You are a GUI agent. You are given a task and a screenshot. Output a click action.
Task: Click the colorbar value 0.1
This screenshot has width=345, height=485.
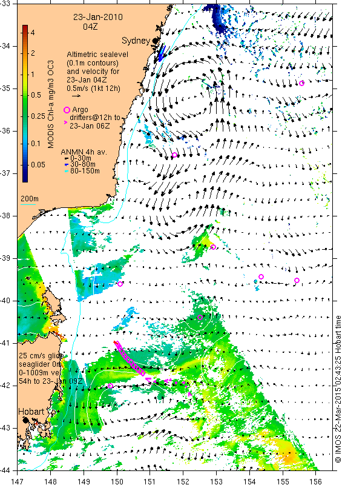pos(36,144)
